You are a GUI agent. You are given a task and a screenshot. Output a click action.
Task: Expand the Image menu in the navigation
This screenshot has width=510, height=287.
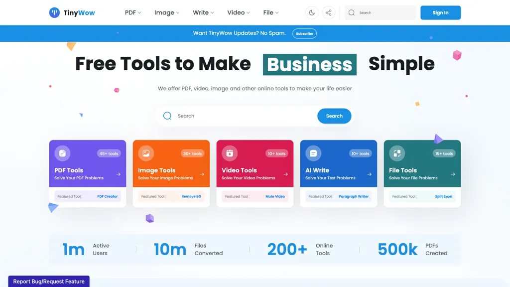click(x=166, y=12)
